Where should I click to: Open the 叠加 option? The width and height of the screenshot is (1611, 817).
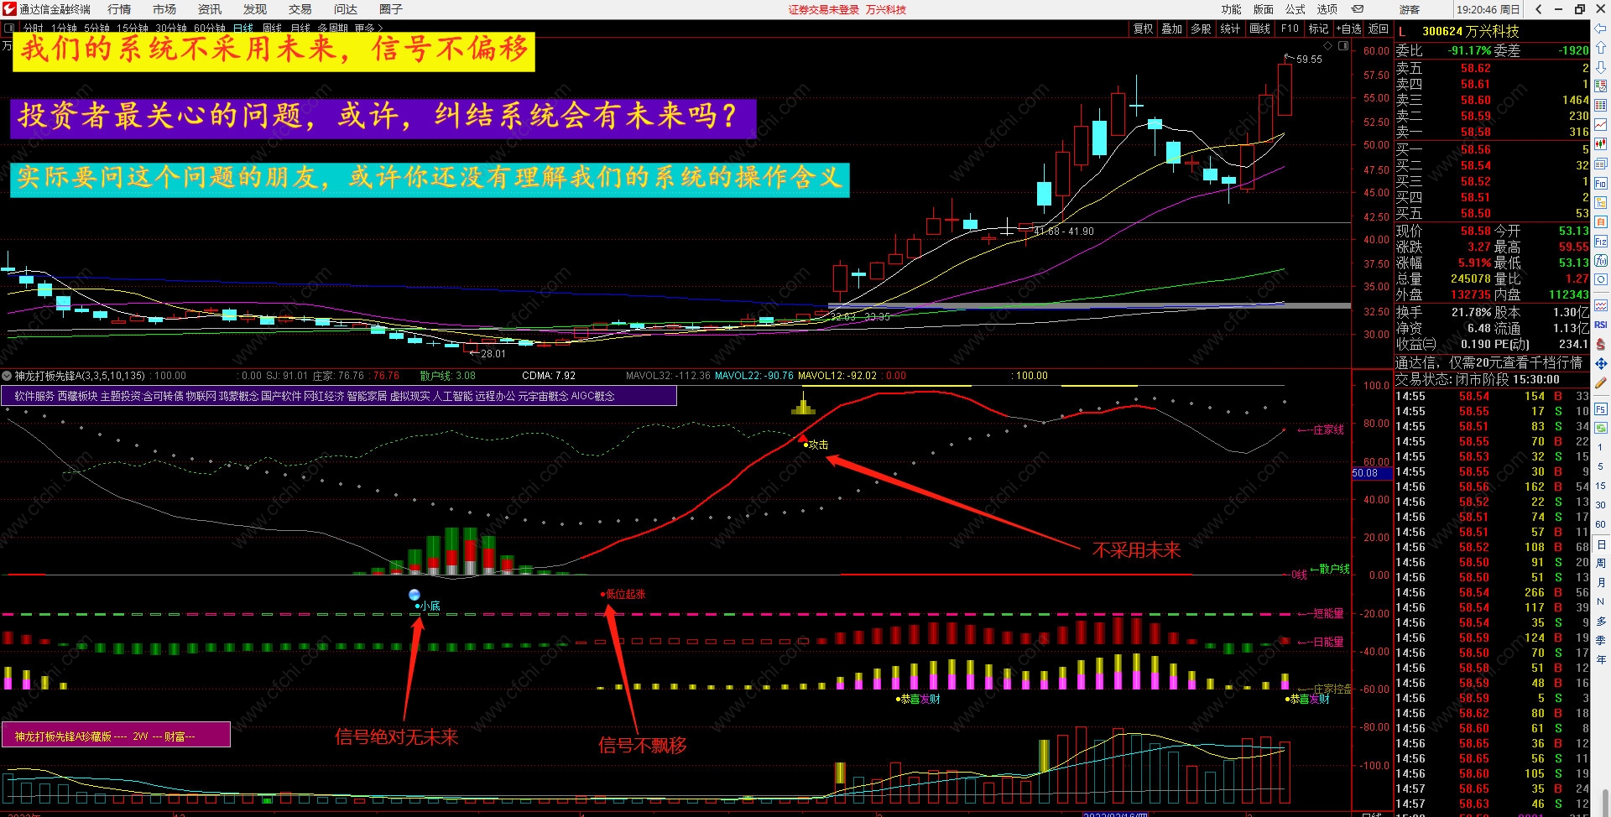tap(1172, 29)
